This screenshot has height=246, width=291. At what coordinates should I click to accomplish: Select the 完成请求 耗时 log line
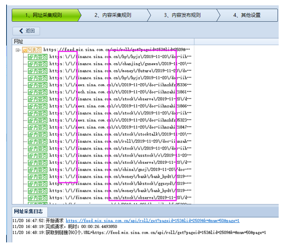tap(65, 226)
